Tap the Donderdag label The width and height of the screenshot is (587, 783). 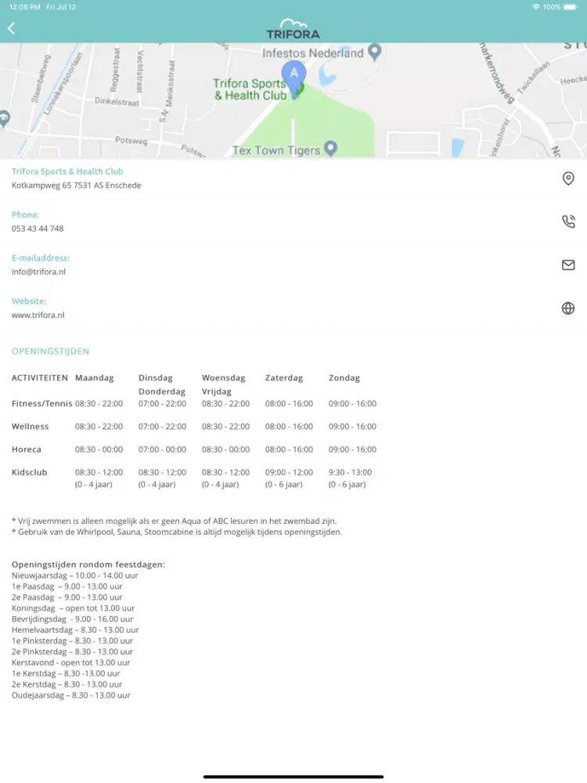(162, 391)
